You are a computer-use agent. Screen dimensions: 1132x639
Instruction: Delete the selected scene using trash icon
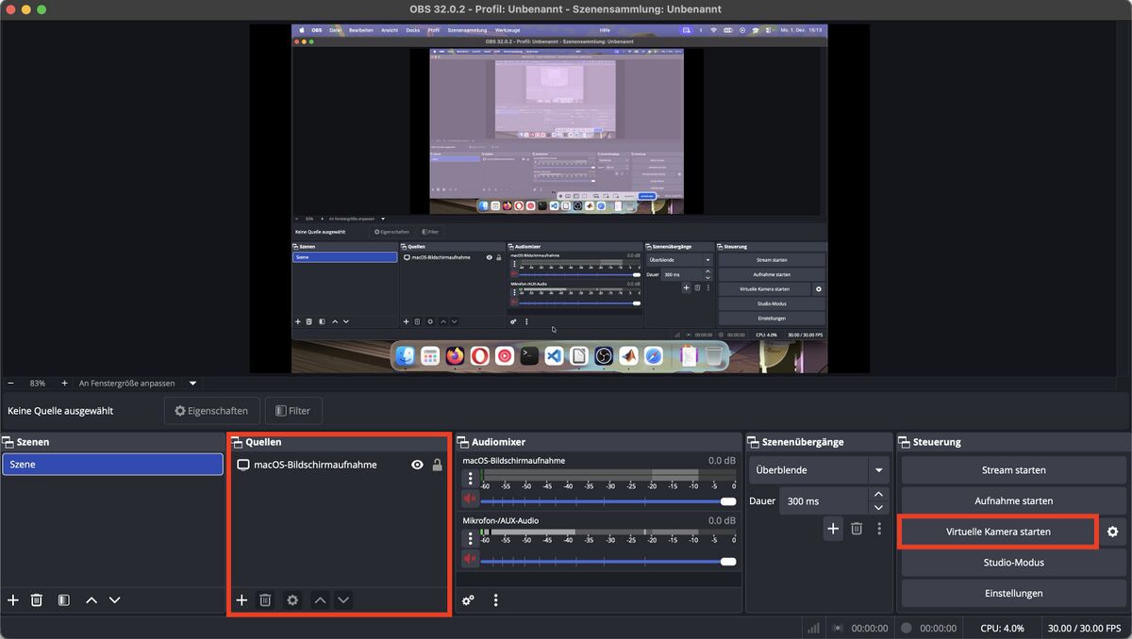(x=37, y=600)
